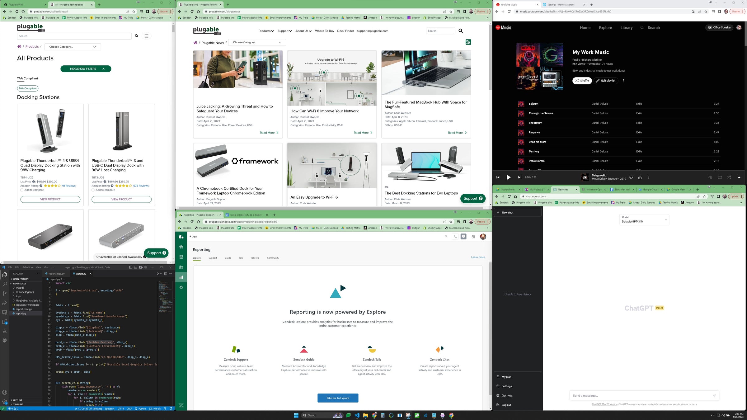
Task: Open the Zendesk Customers sidebar icon
Action: coord(181,267)
